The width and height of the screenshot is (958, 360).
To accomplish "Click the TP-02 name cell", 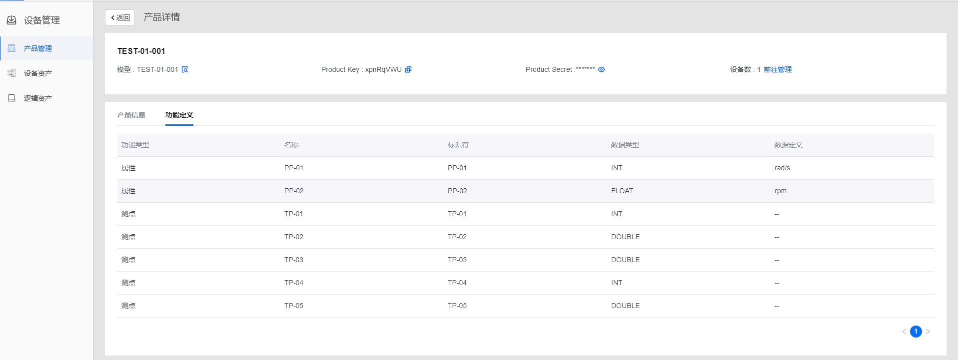I will click(294, 237).
